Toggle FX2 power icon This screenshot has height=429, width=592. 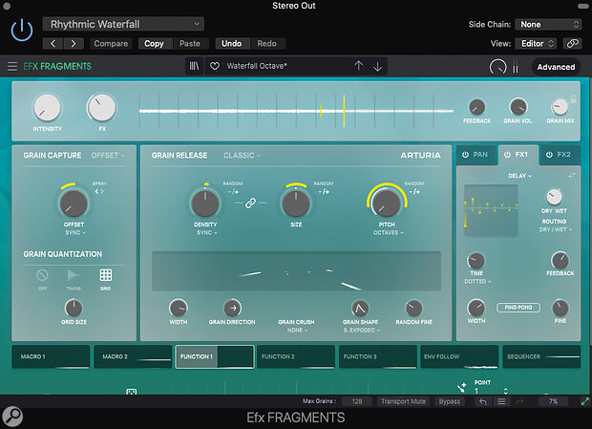(x=549, y=155)
